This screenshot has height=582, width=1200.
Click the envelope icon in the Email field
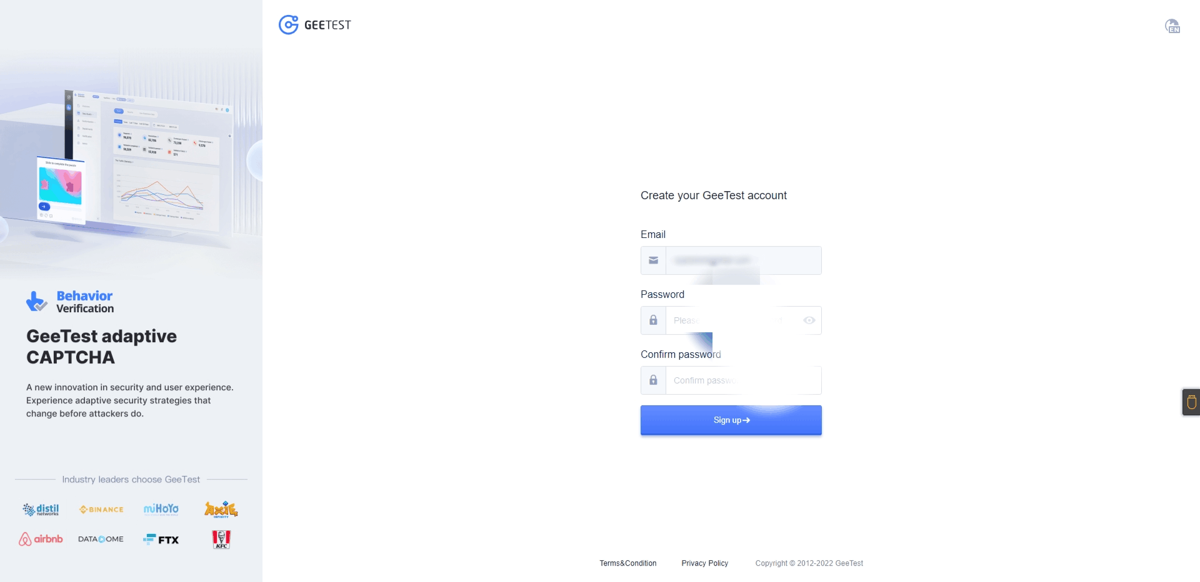click(x=653, y=260)
